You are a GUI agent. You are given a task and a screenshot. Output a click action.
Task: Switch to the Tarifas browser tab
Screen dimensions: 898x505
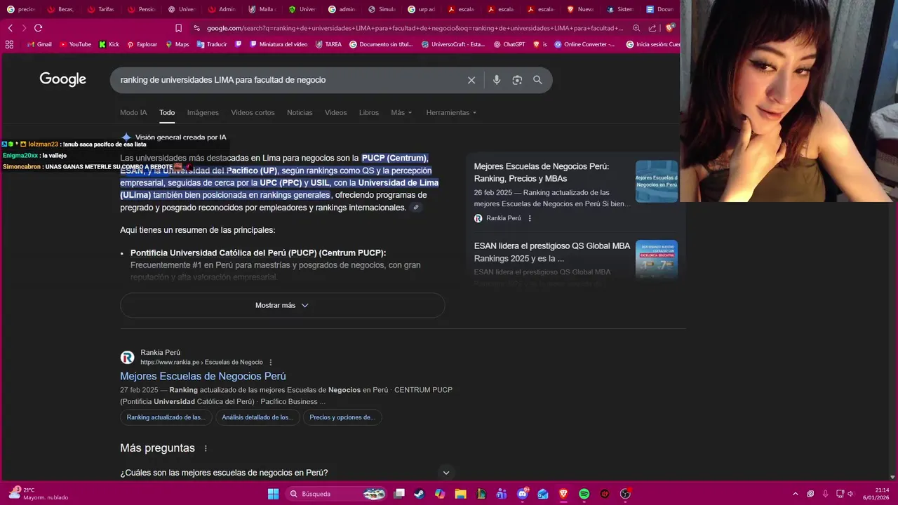coord(101,9)
